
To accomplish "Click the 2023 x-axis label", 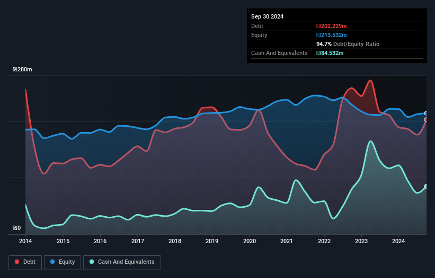I will click(361, 241).
